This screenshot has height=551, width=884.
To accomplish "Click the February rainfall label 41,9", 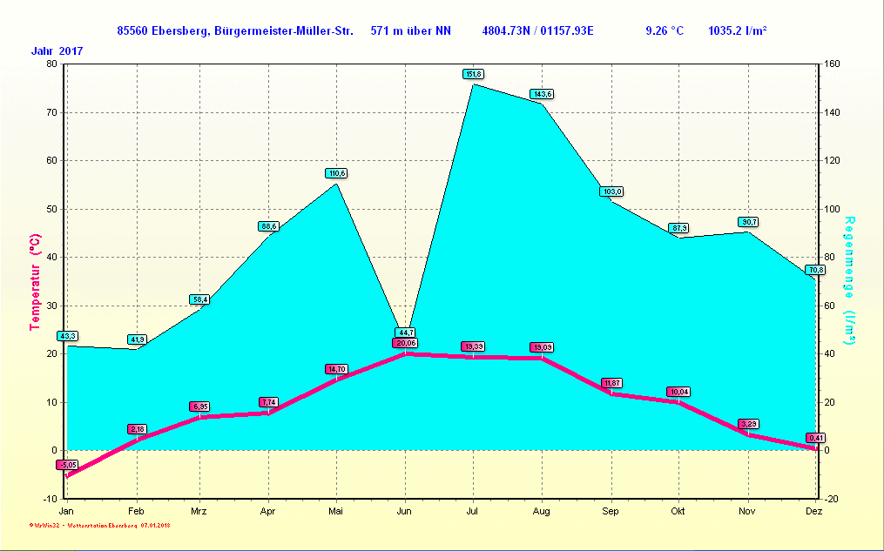I will [137, 339].
